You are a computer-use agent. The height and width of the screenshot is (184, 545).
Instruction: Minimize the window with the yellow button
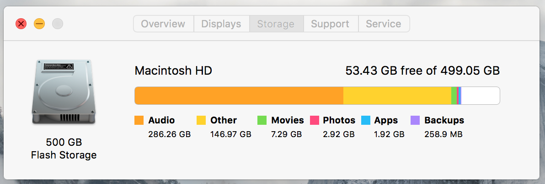(39, 24)
